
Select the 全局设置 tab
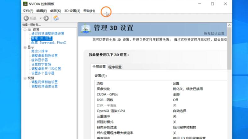click(x=99, y=67)
